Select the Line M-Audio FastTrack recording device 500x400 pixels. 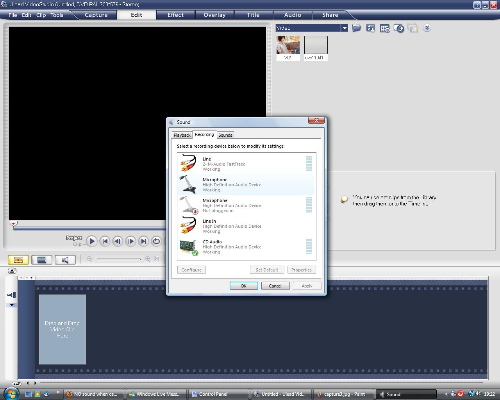pyautogui.click(x=246, y=164)
